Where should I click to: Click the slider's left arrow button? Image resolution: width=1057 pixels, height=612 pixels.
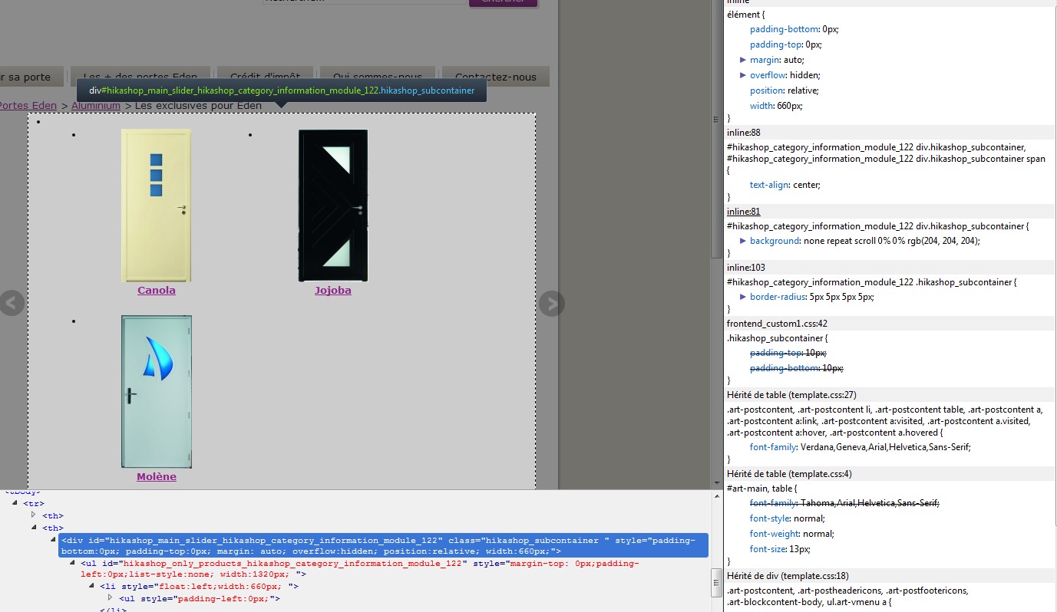[11, 304]
